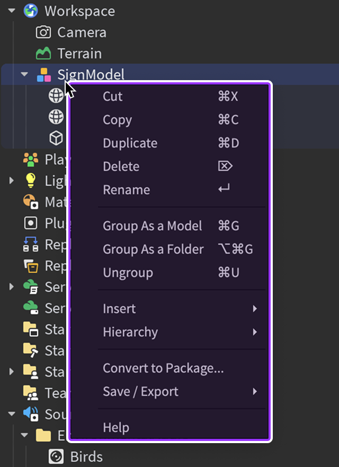Viewport: 339px width, 467px height.
Task: Click the Camera icon
Action: pyautogui.click(x=43, y=32)
